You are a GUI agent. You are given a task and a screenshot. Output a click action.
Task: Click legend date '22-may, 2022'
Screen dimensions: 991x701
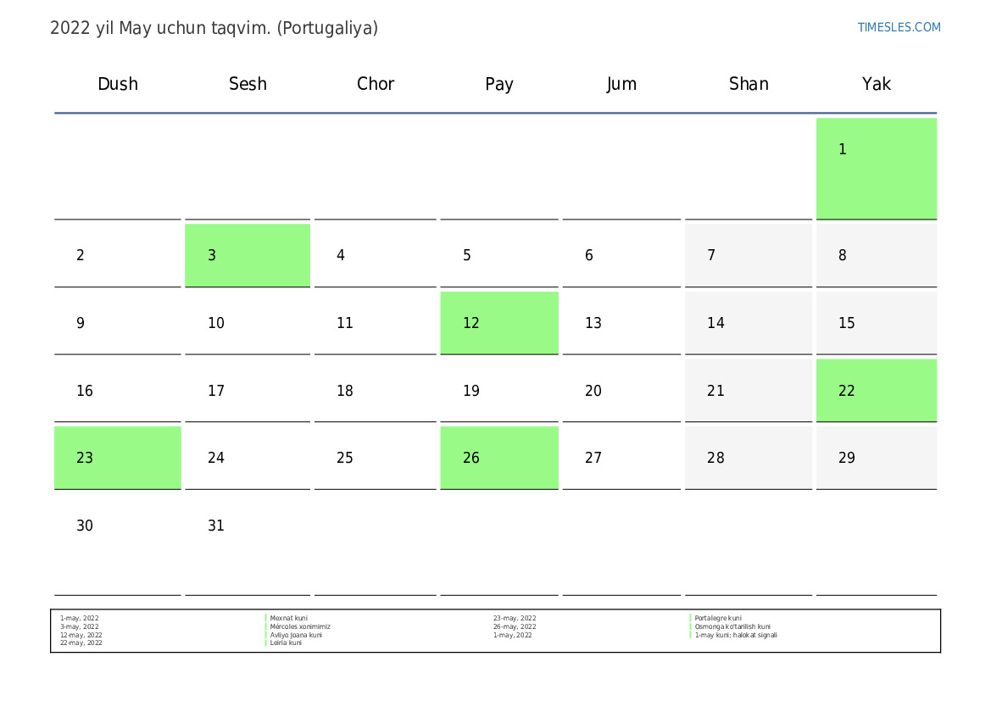[81, 643]
